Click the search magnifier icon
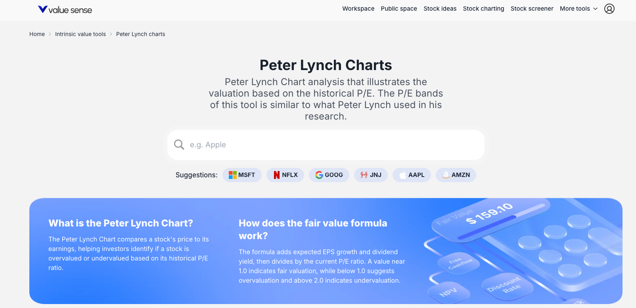 tap(179, 144)
